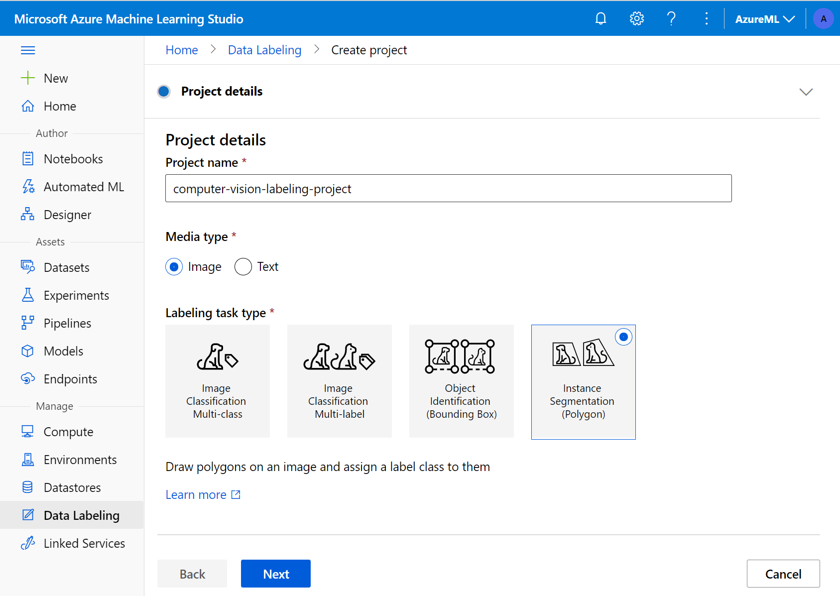Click the Endpoints cloud icon
Screen dimensions: 840x596
coord(28,379)
